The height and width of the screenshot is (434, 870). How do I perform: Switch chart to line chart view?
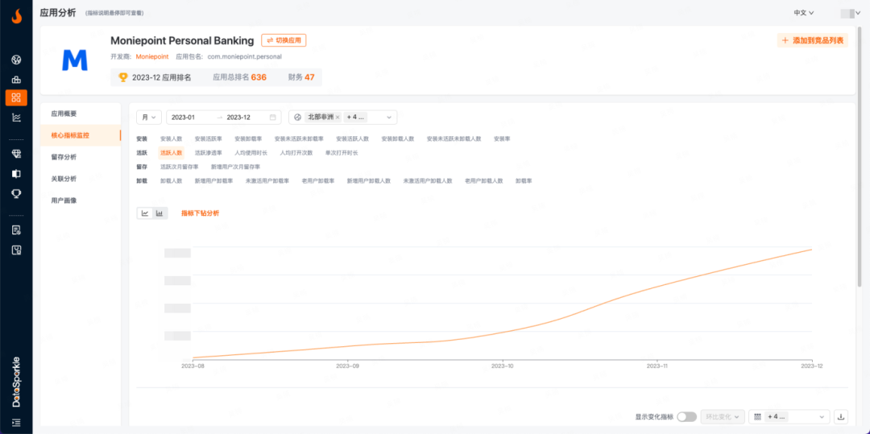(145, 213)
